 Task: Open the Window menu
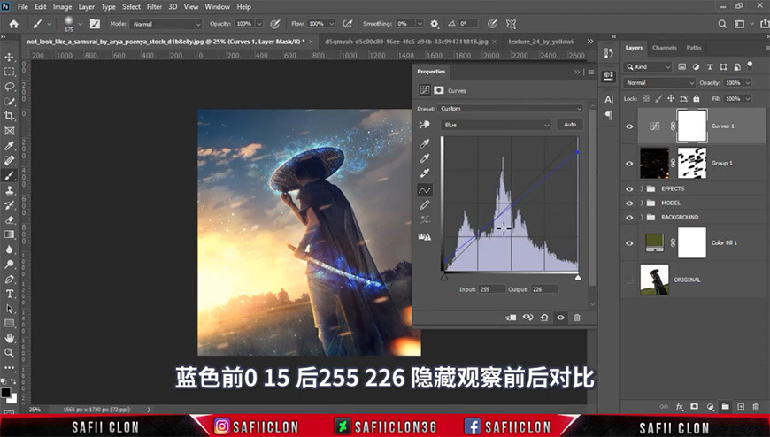217,6
